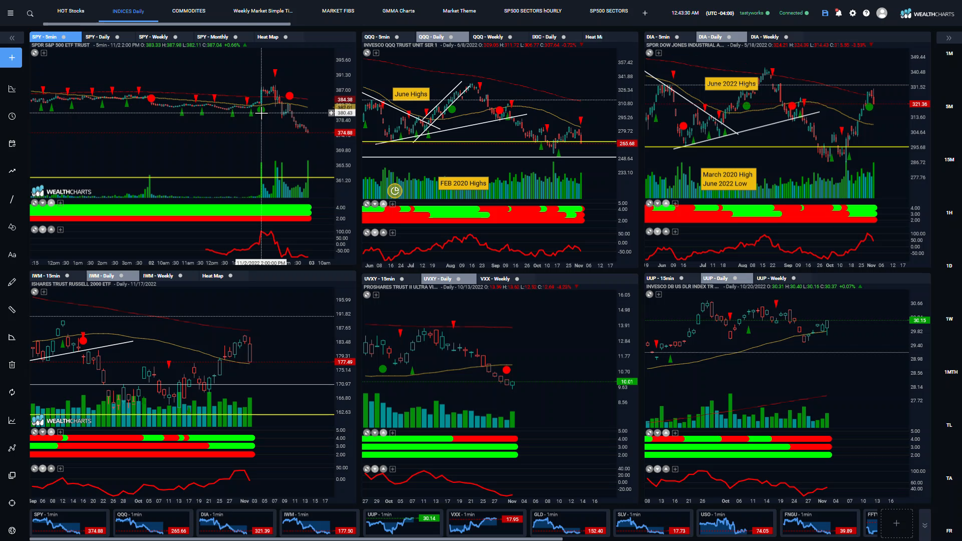Toggle the dot on IWM - 15min tab
962x541 pixels.
point(67,276)
